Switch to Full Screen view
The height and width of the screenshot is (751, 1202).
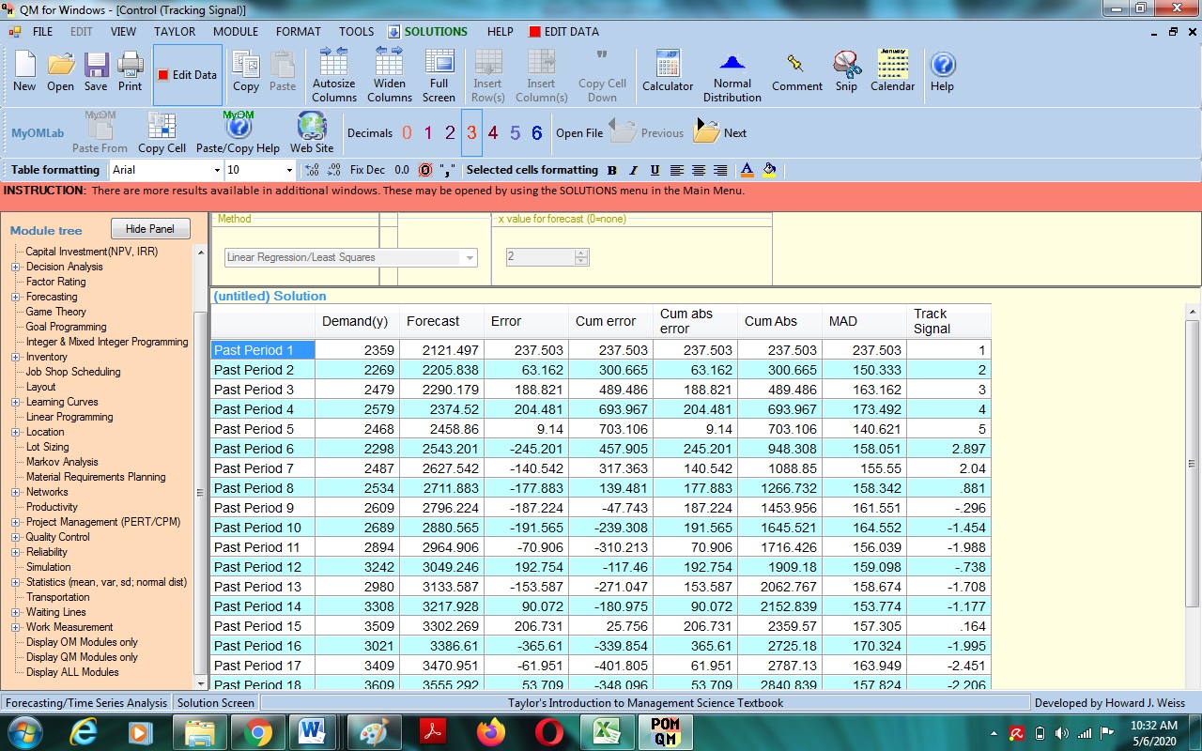(x=439, y=74)
